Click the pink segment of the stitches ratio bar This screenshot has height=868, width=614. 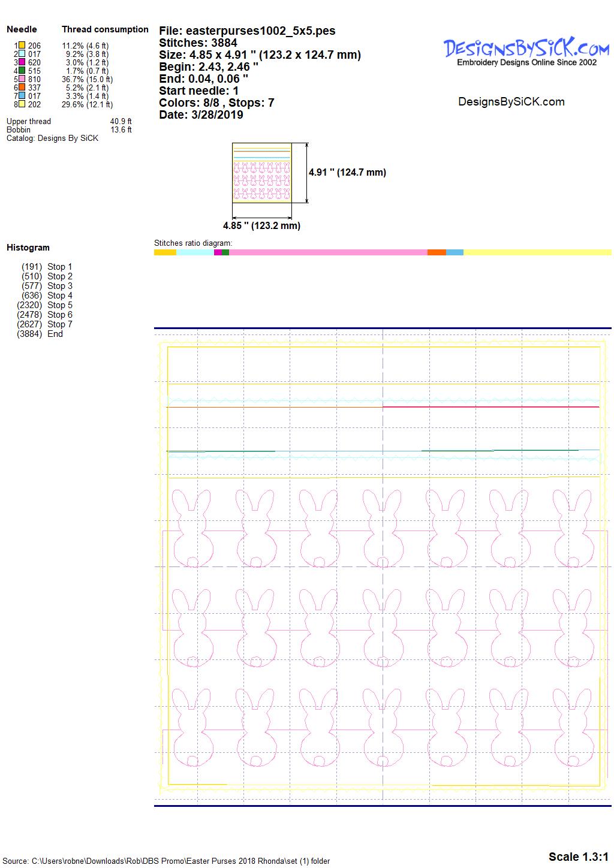point(328,252)
